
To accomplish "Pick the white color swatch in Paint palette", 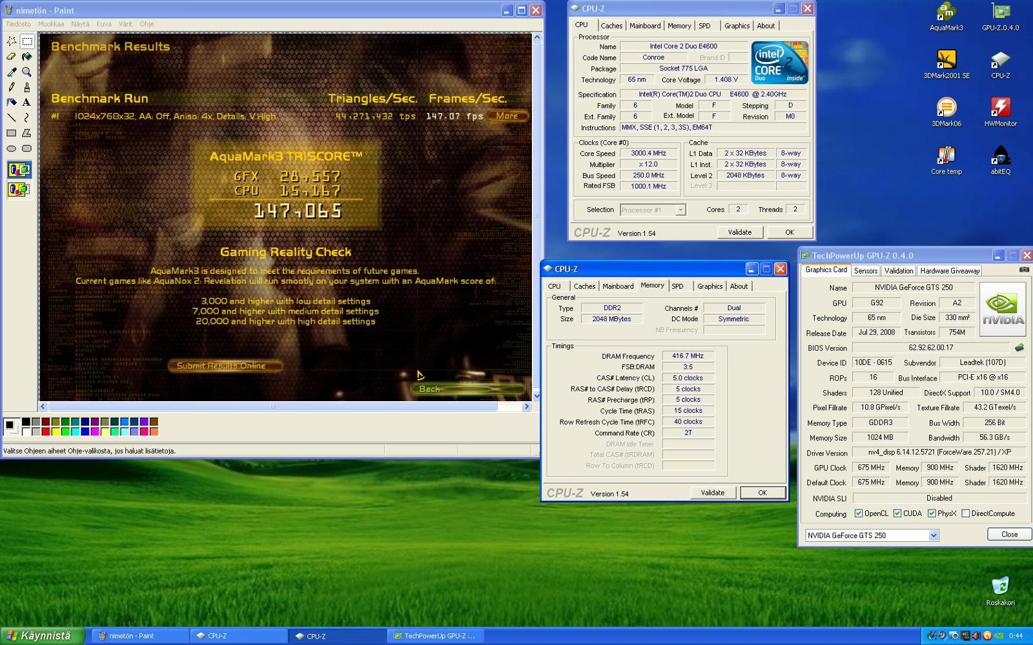I will point(26,432).
